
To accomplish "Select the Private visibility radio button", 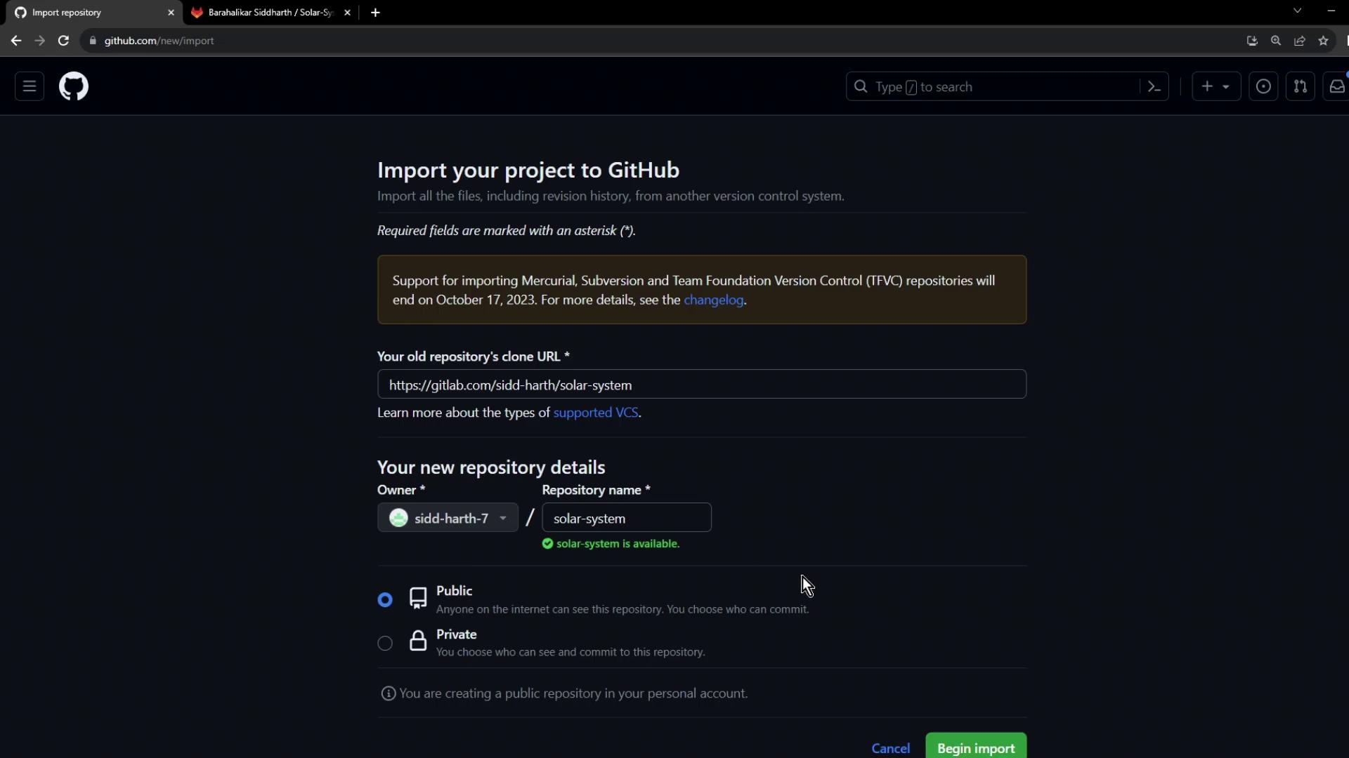I will pyautogui.click(x=385, y=643).
